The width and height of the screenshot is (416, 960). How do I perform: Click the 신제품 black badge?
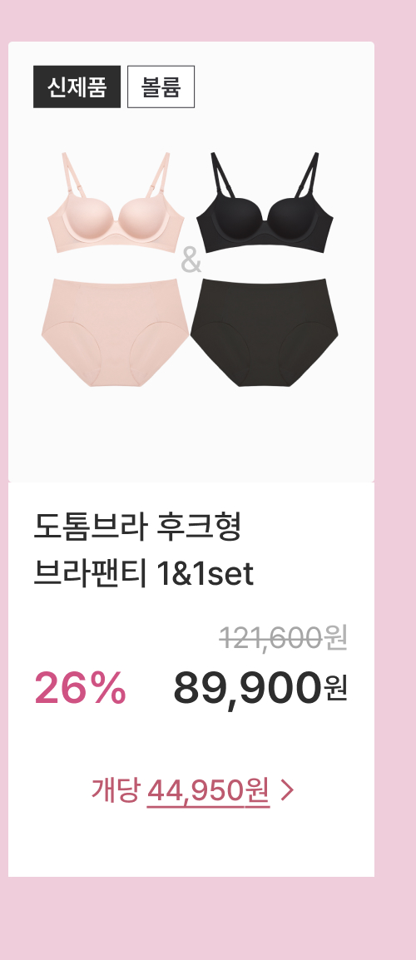pyautogui.click(x=77, y=87)
